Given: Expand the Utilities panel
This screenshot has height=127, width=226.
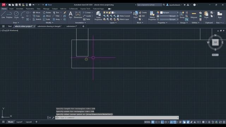Looking at the screenshot, I should tap(195, 23).
